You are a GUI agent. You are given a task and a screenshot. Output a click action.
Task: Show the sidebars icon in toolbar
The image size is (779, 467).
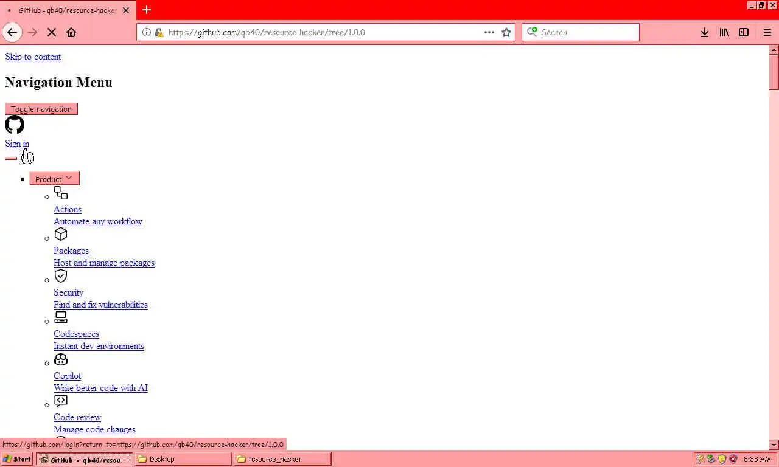point(744,32)
